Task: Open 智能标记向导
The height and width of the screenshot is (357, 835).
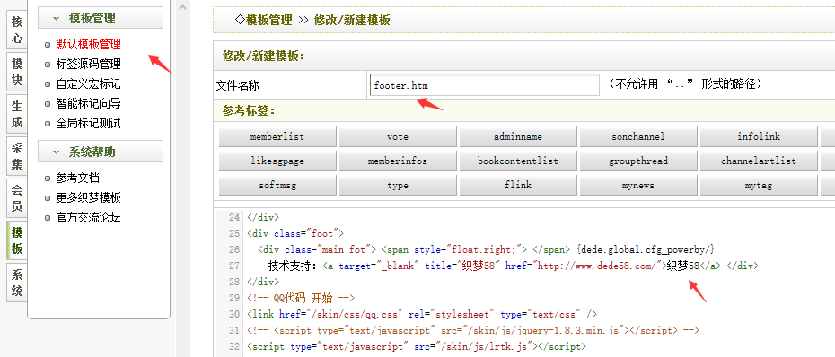Action: tap(88, 103)
